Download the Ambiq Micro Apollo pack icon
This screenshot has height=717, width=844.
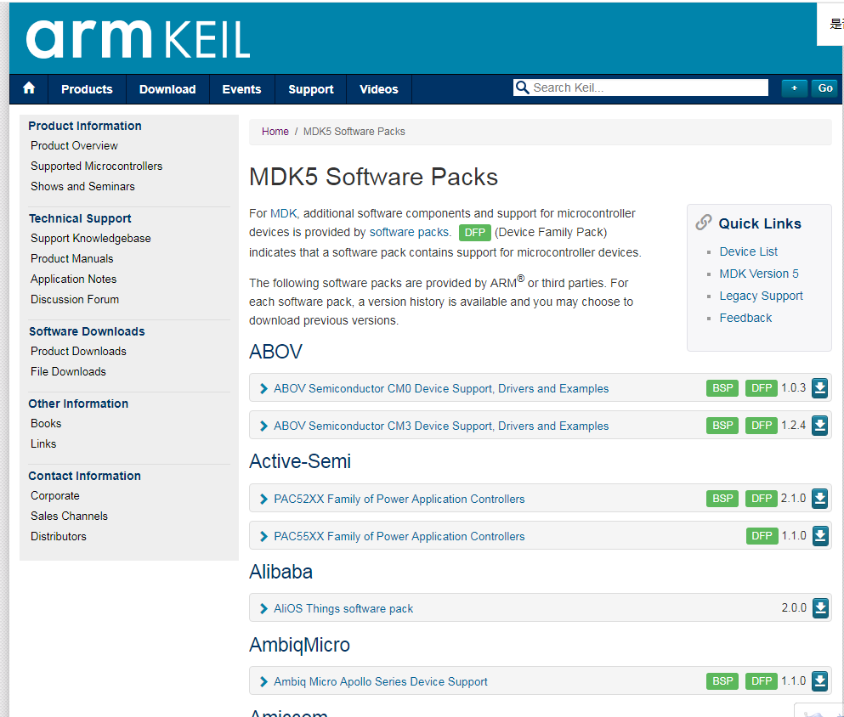point(819,680)
